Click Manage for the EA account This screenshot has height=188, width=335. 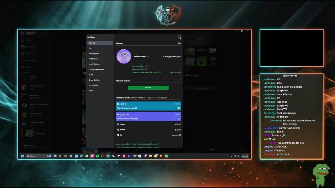click(176, 135)
